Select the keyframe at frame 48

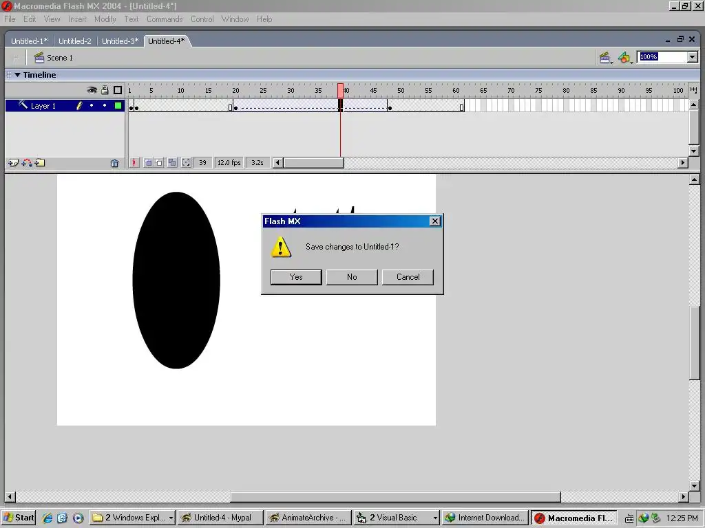390,106
